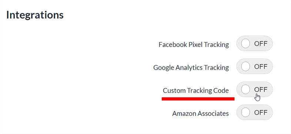Select the Google Analytics Tracking label
The width and height of the screenshot is (291, 134).
click(191, 68)
